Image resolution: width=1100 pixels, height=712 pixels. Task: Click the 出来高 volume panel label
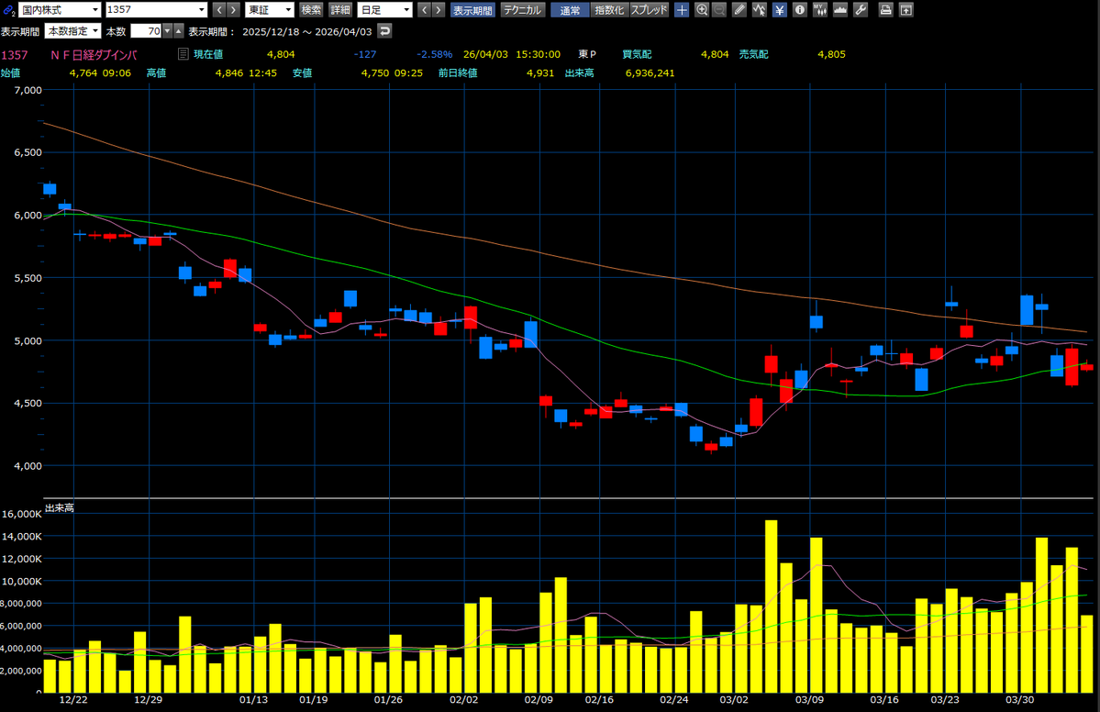59,507
